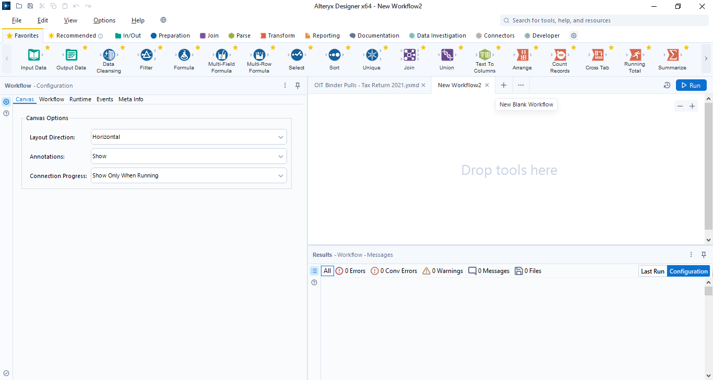Open the Runtime configuration tab
Image resolution: width=713 pixels, height=380 pixels.
80,99
